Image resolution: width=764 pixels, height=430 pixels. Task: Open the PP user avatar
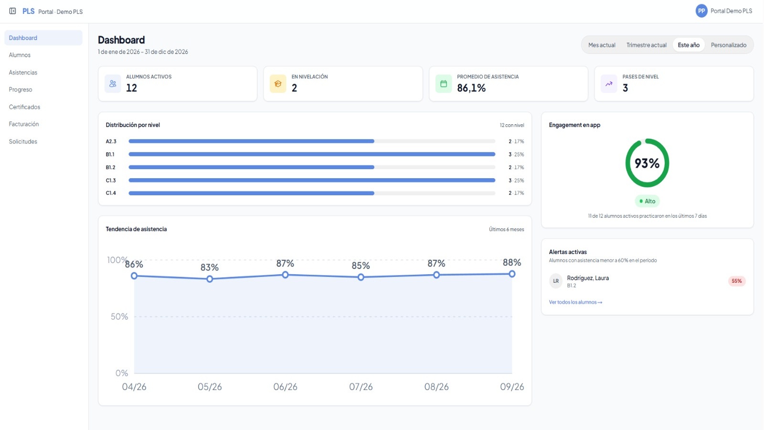pos(701,11)
